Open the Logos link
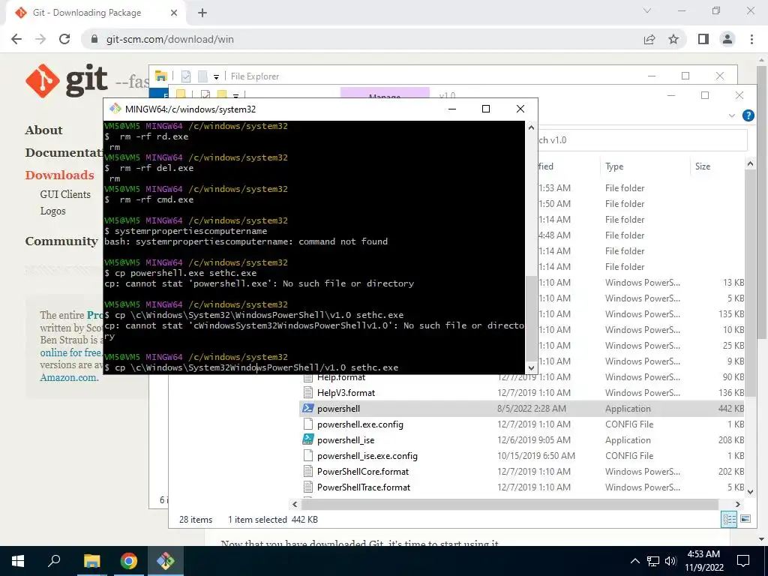This screenshot has height=576, width=768. (x=53, y=211)
